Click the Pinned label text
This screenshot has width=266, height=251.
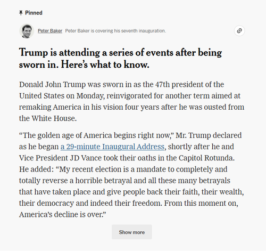pyautogui.click(x=34, y=13)
